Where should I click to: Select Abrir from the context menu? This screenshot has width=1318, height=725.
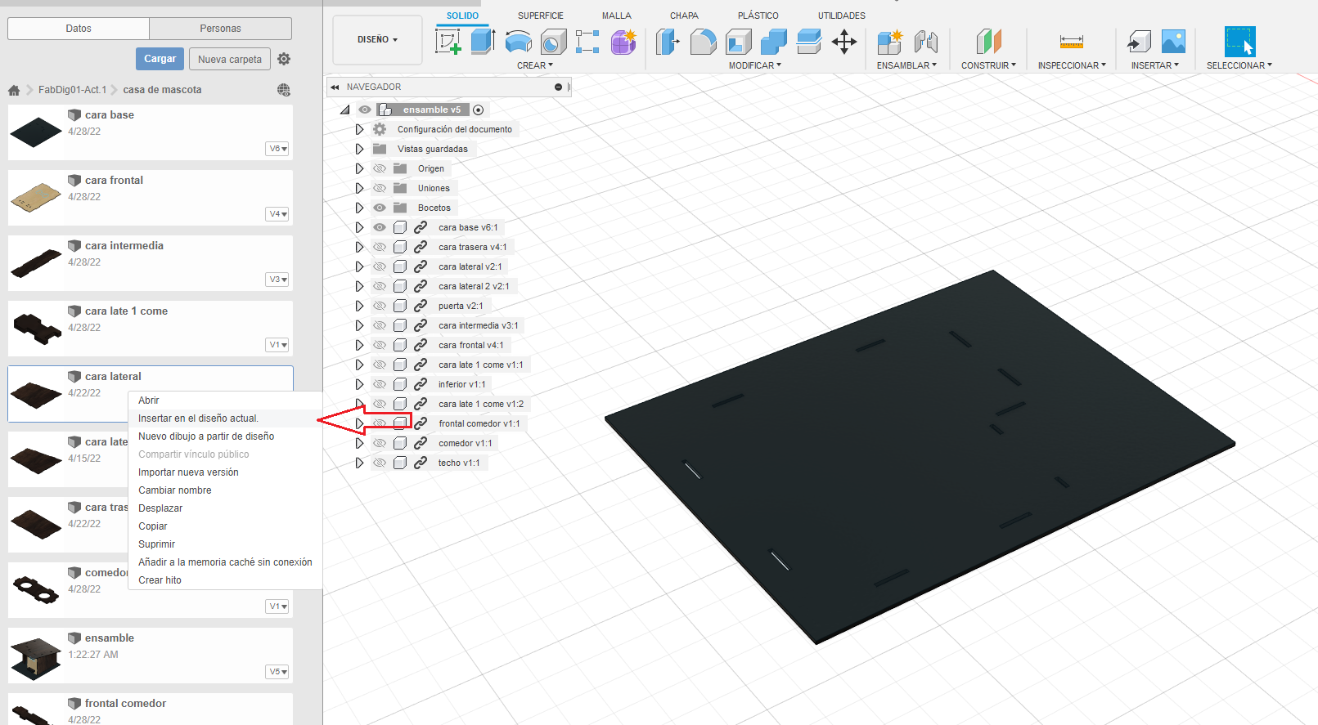click(149, 401)
